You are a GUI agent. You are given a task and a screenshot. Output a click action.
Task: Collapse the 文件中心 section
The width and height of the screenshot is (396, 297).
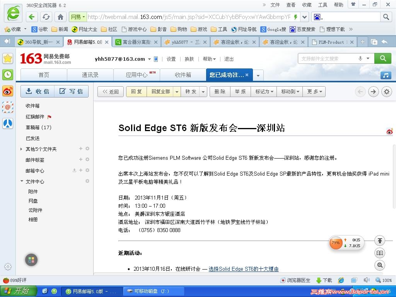tap(22, 181)
